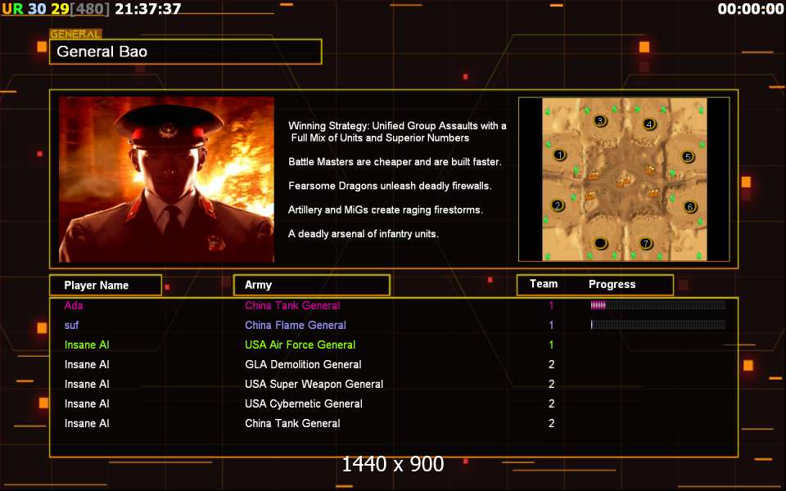Click 'USA Super Weapon General' army text
Image resolution: width=786 pixels, height=491 pixels.
[314, 384]
